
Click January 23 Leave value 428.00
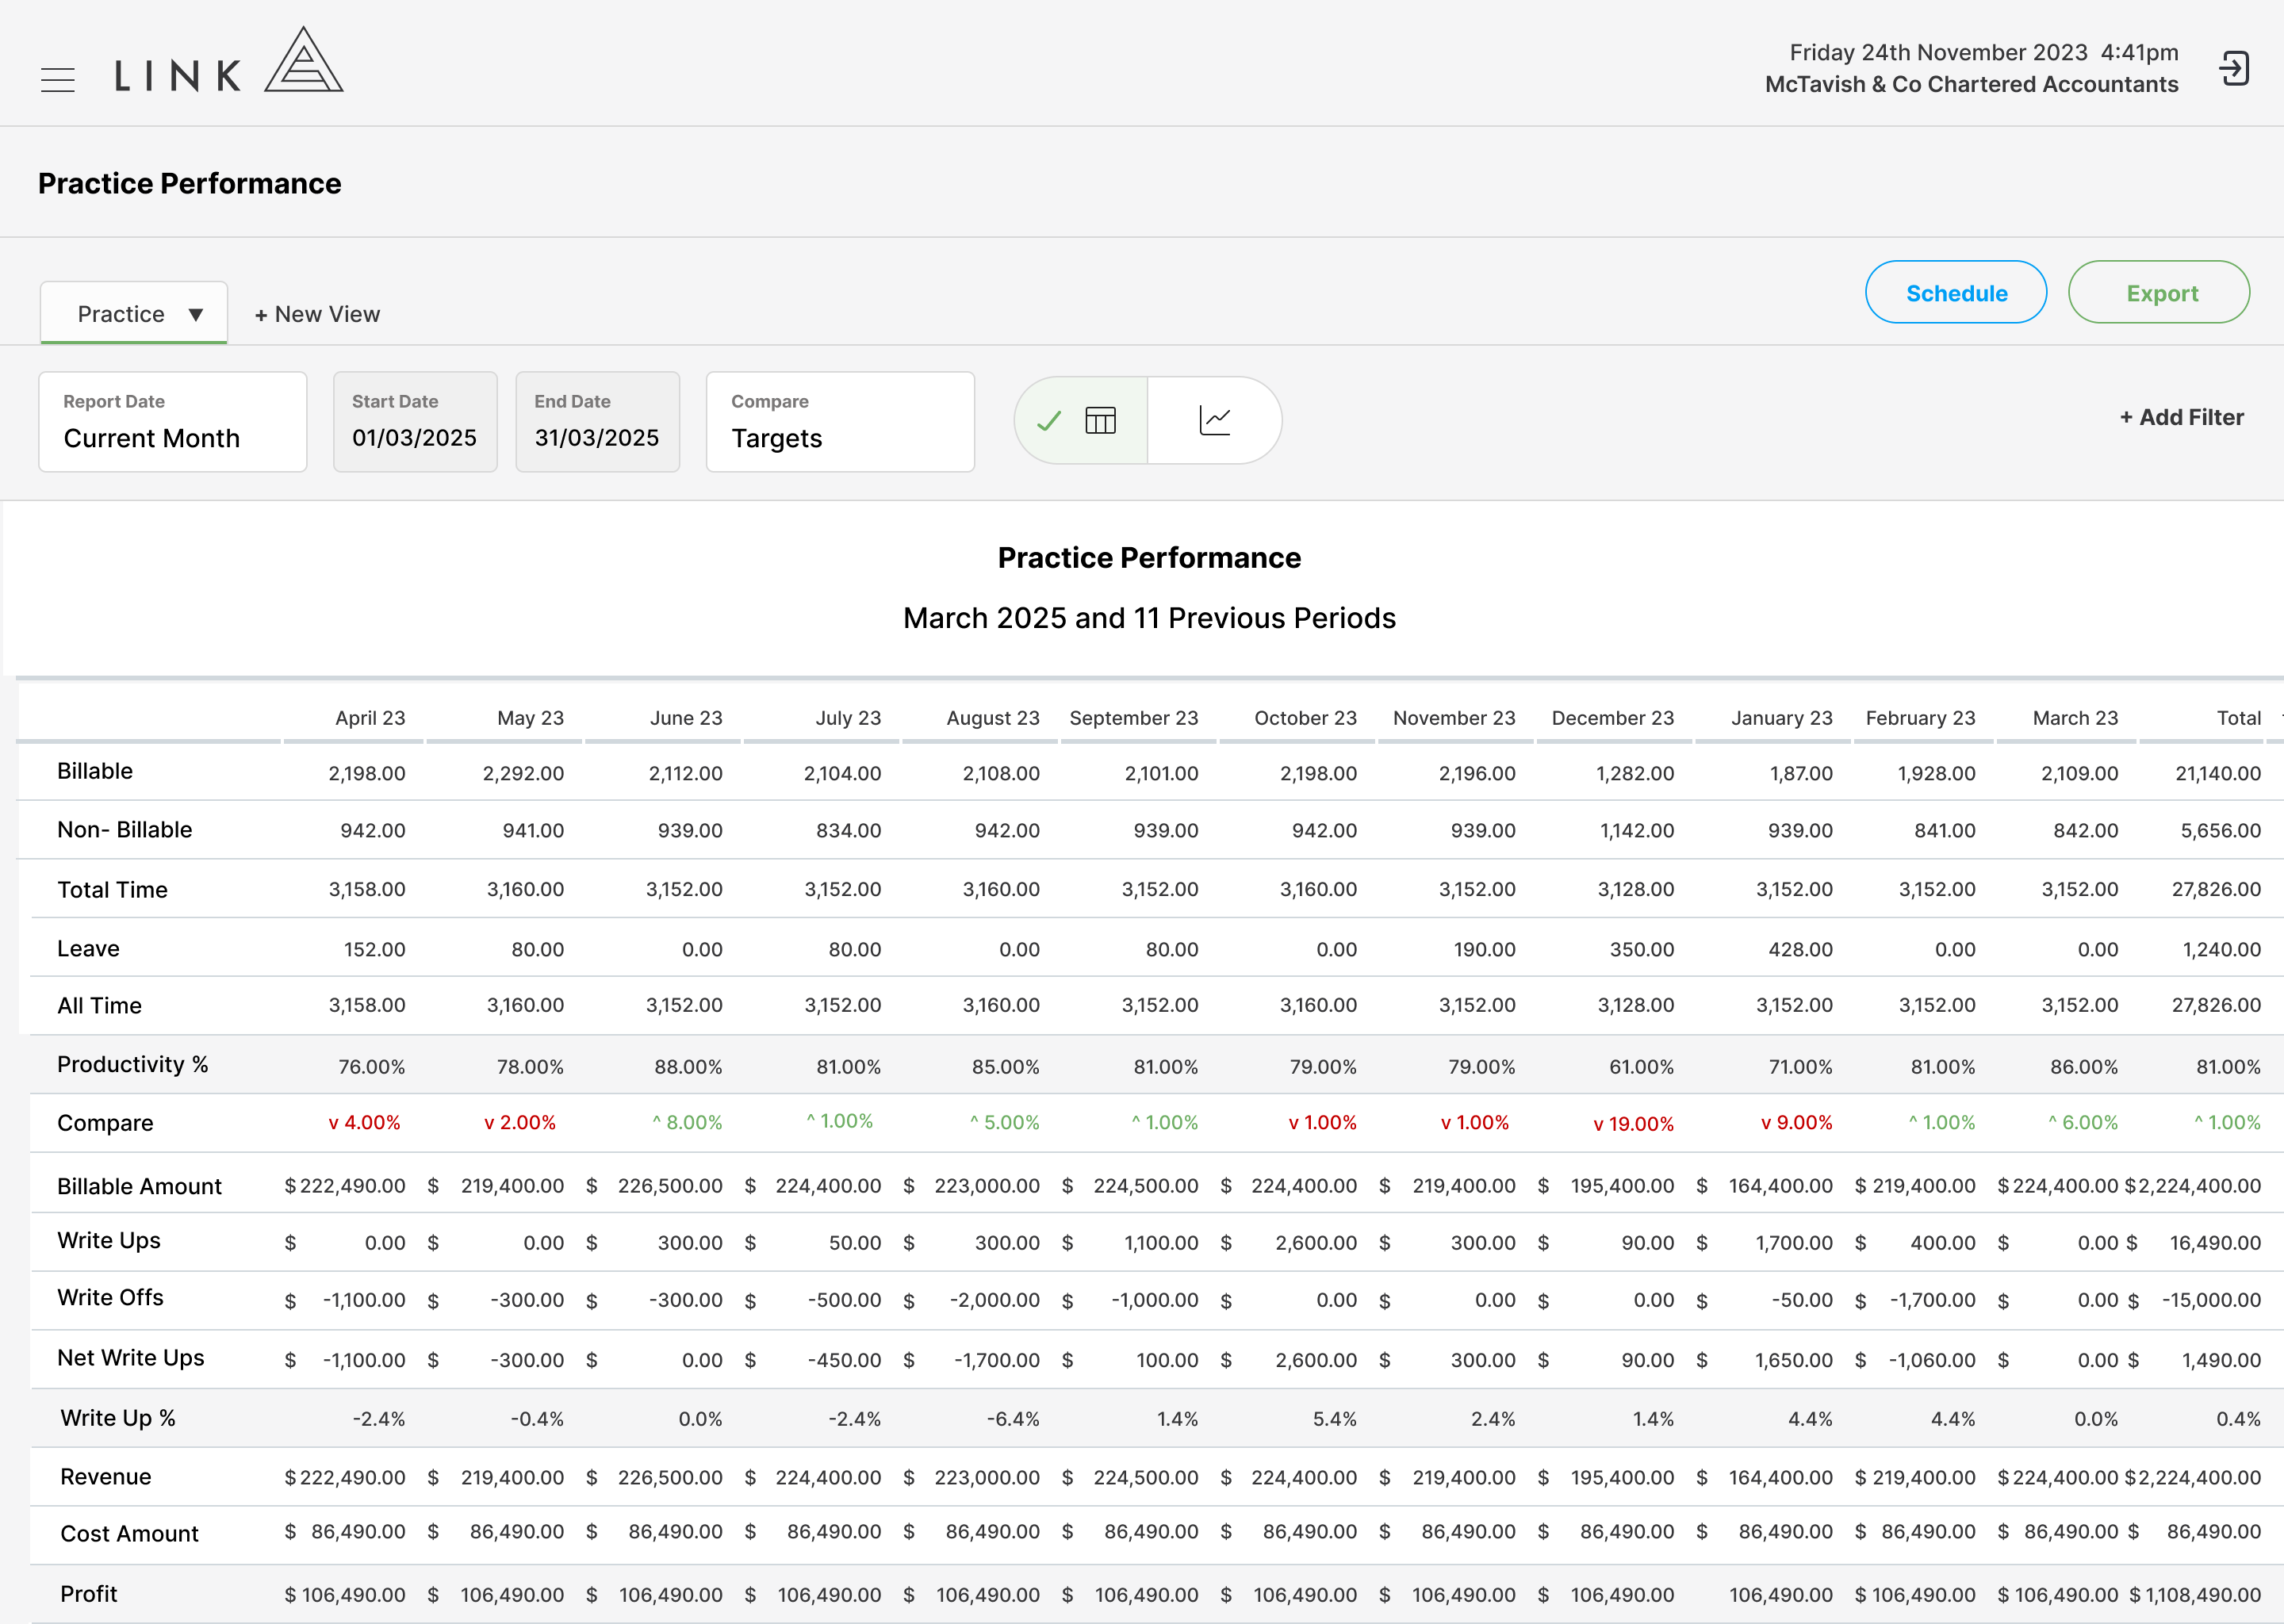point(1801,950)
